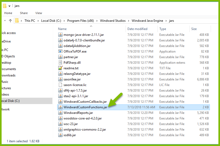220x146 pixels.
Task: Expand the chevron before This PC breadcrumb
Action: [x=21, y=21]
